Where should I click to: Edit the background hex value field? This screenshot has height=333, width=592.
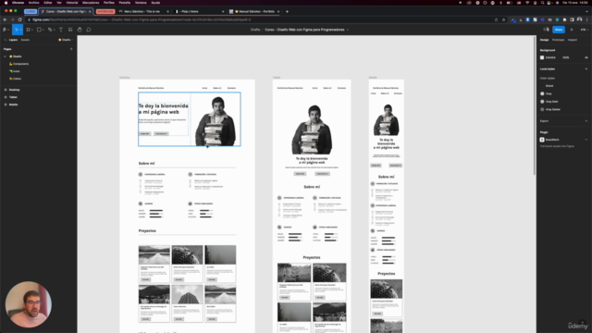click(x=550, y=57)
